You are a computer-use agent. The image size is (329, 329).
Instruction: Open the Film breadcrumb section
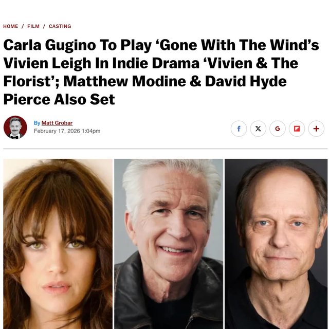point(33,26)
